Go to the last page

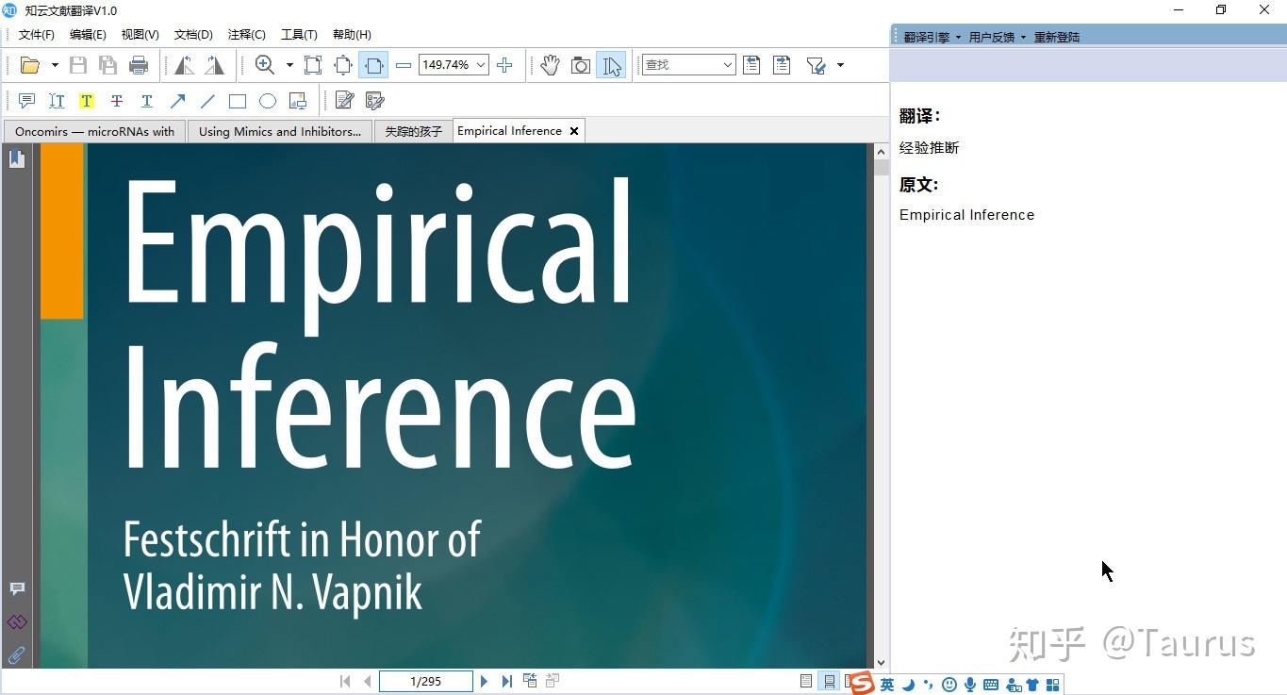pyautogui.click(x=507, y=681)
